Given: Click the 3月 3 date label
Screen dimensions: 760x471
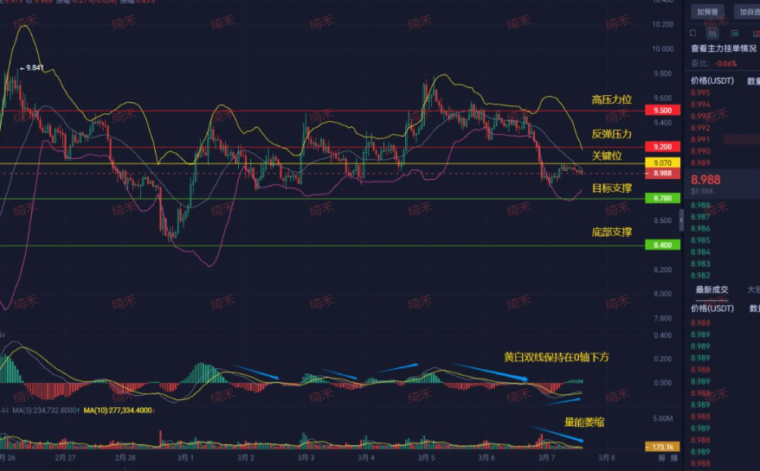Looking at the screenshot, I should pos(306,458).
